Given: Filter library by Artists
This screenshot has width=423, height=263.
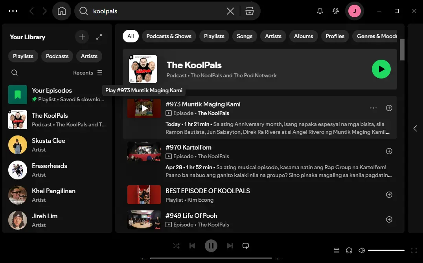Looking at the screenshot, I should 89,56.
